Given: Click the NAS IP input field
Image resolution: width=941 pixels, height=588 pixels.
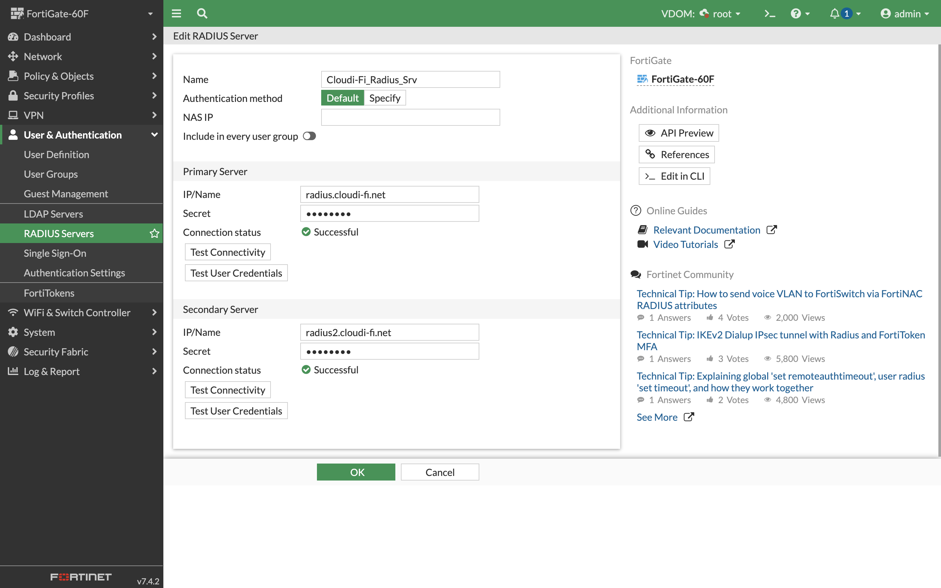Looking at the screenshot, I should point(410,117).
